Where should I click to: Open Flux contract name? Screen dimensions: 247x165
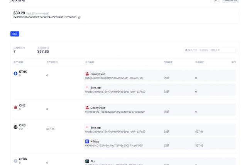pyautogui.click(x=93, y=161)
